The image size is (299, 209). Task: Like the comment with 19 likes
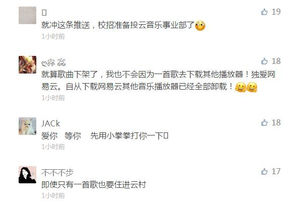point(264,12)
